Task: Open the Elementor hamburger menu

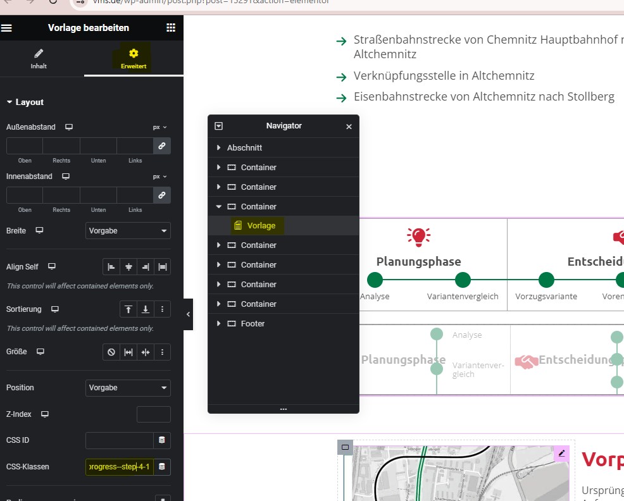Action: (x=7, y=28)
